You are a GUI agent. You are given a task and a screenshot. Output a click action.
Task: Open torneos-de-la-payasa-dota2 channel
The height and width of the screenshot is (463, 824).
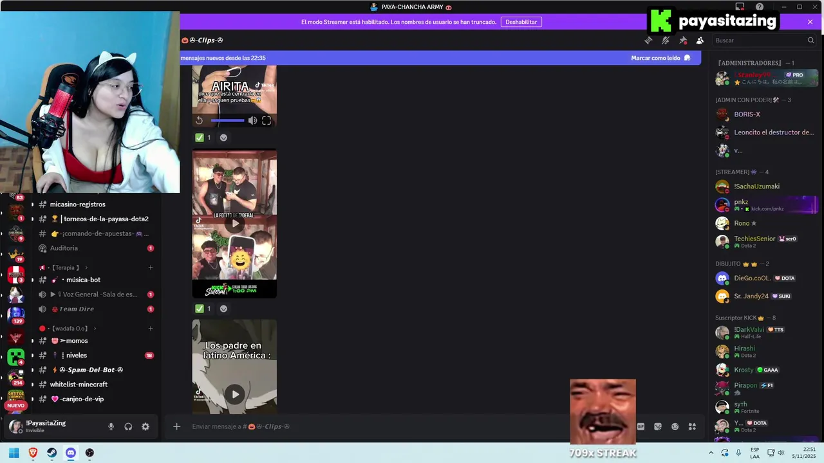pos(95,219)
